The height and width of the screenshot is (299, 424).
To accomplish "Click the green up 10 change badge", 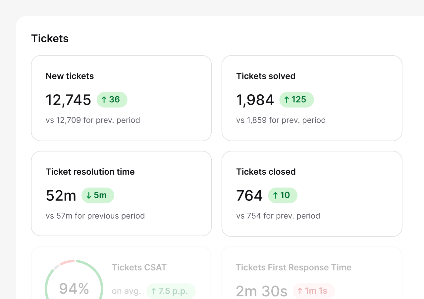I will point(283,195).
